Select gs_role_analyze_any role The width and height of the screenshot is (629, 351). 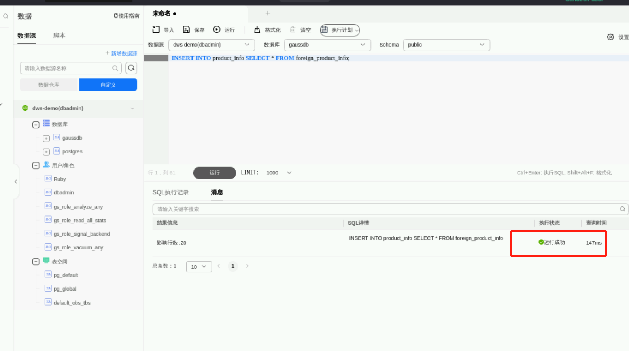(x=78, y=207)
